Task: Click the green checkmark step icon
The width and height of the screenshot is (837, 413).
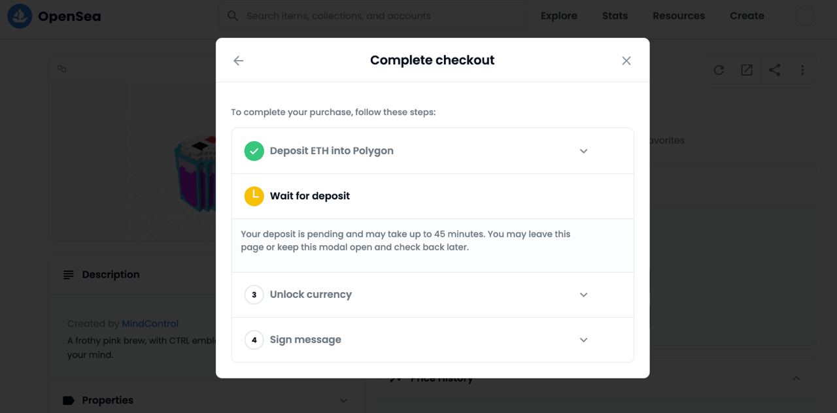Action: pyautogui.click(x=254, y=151)
